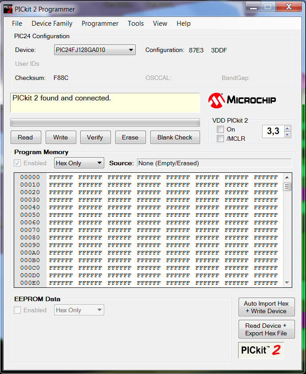Toggle VDD PICkit 2 On checkbox
The height and width of the screenshot is (374, 306).
pyautogui.click(x=220, y=130)
